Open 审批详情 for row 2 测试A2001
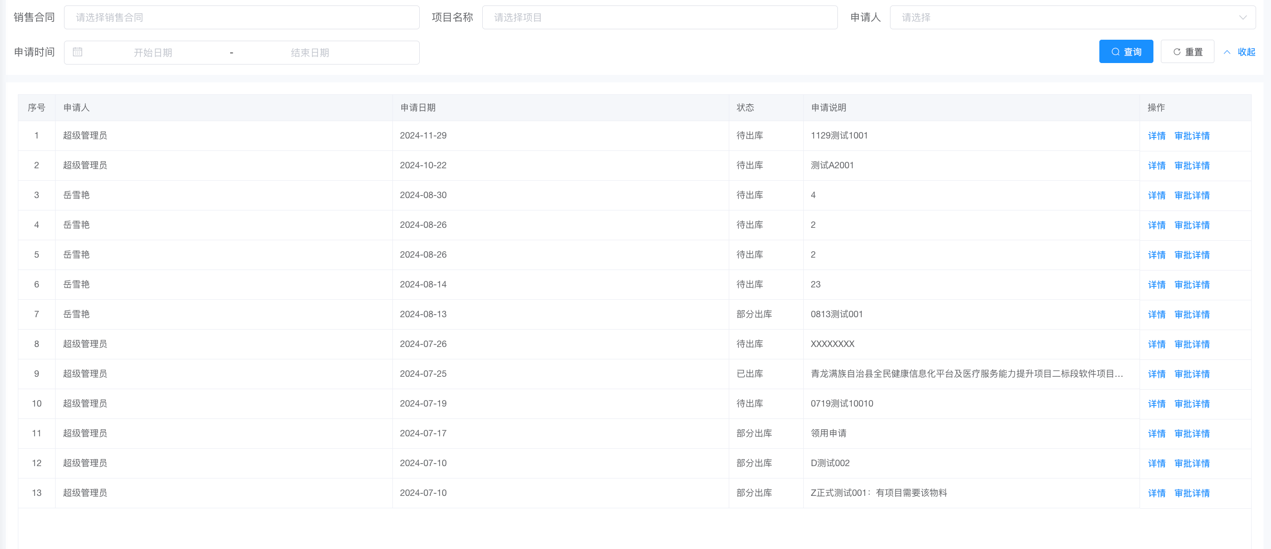The width and height of the screenshot is (1271, 549). (1192, 165)
